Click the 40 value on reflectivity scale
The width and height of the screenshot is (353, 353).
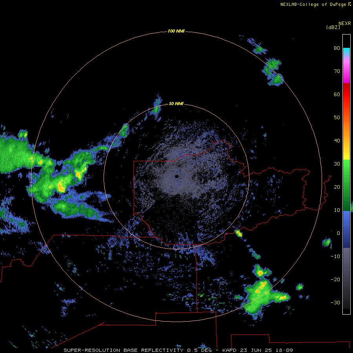337,141
